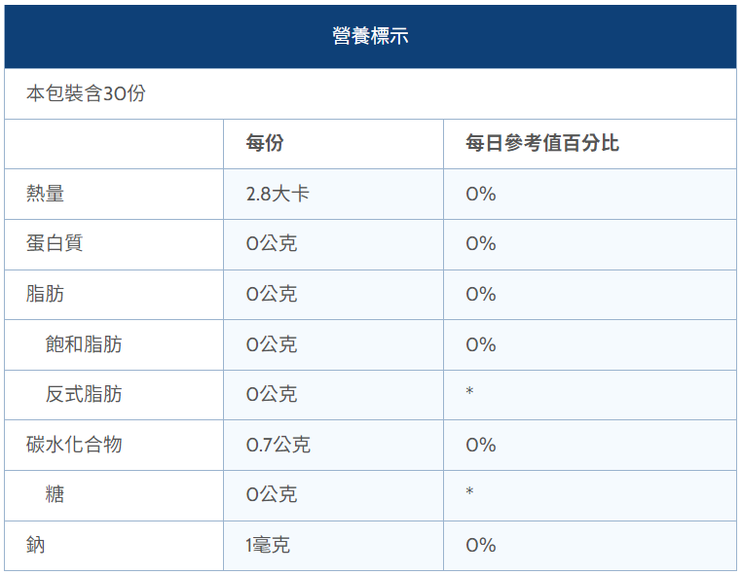Select the 0% daily value for 鈉

[x=481, y=545]
